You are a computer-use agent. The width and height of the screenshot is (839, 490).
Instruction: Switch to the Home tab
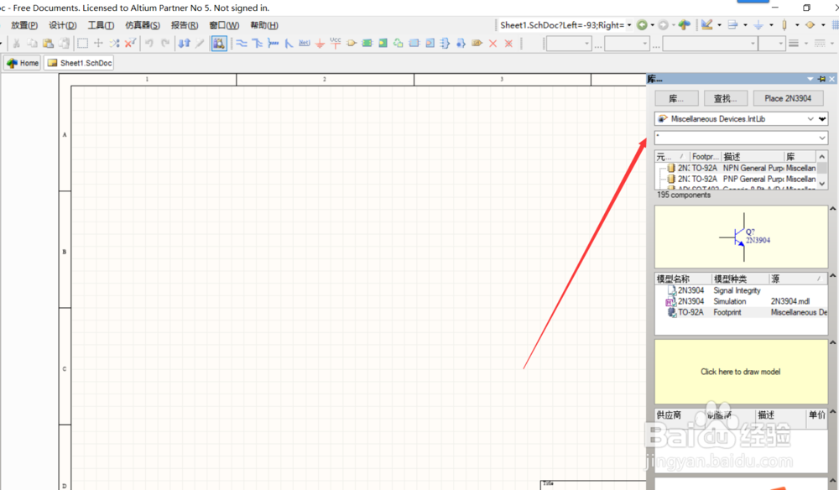(x=23, y=63)
